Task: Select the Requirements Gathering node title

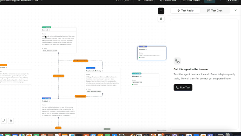Action: coord(94,71)
